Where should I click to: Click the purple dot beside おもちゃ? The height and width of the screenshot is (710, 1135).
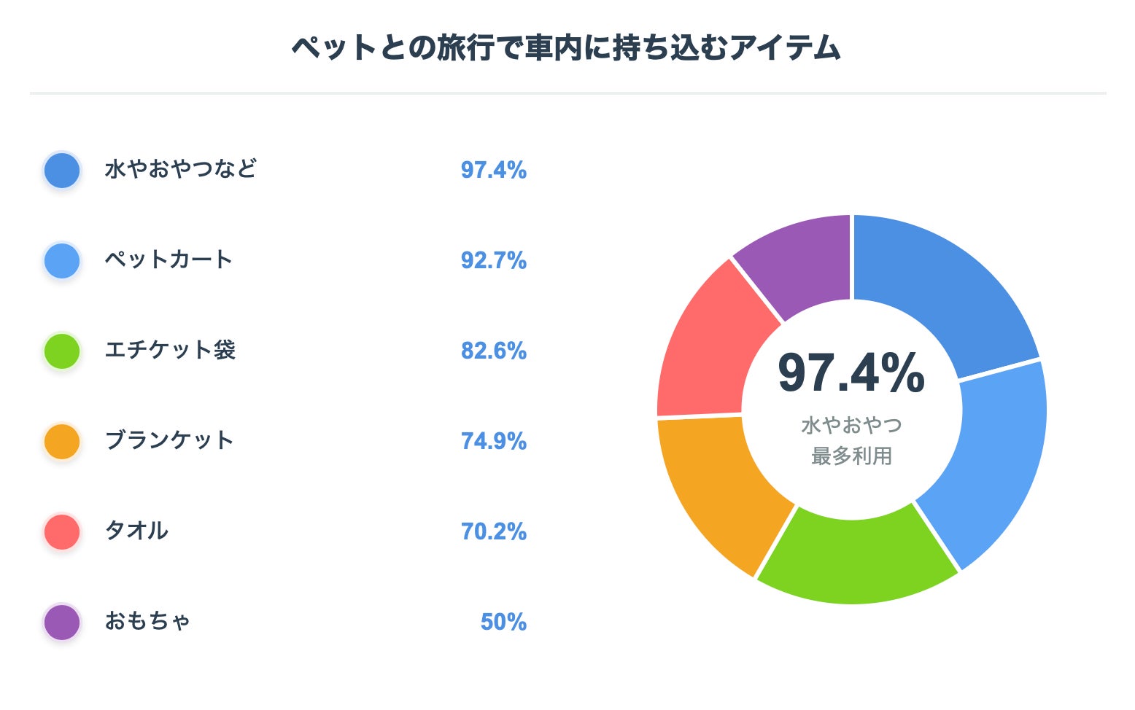[62, 623]
